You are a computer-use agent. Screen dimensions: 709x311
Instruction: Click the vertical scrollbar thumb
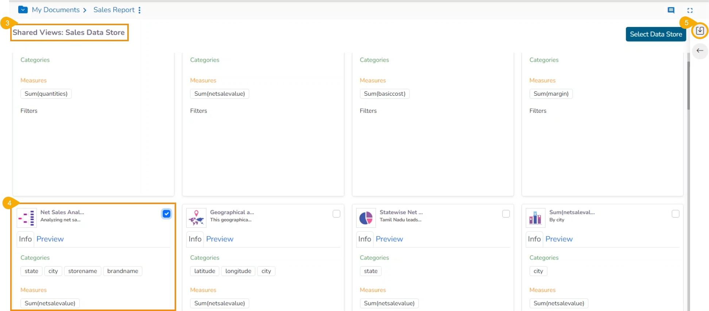click(x=688, y=86)
